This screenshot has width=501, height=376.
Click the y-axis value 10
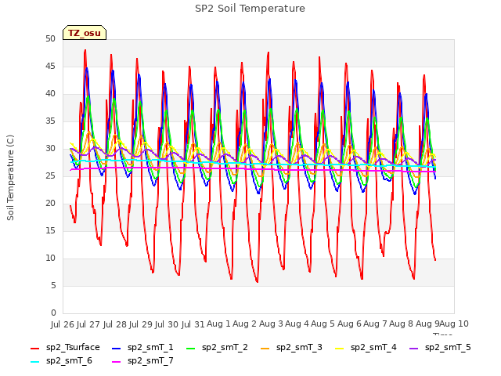[50, 258]
